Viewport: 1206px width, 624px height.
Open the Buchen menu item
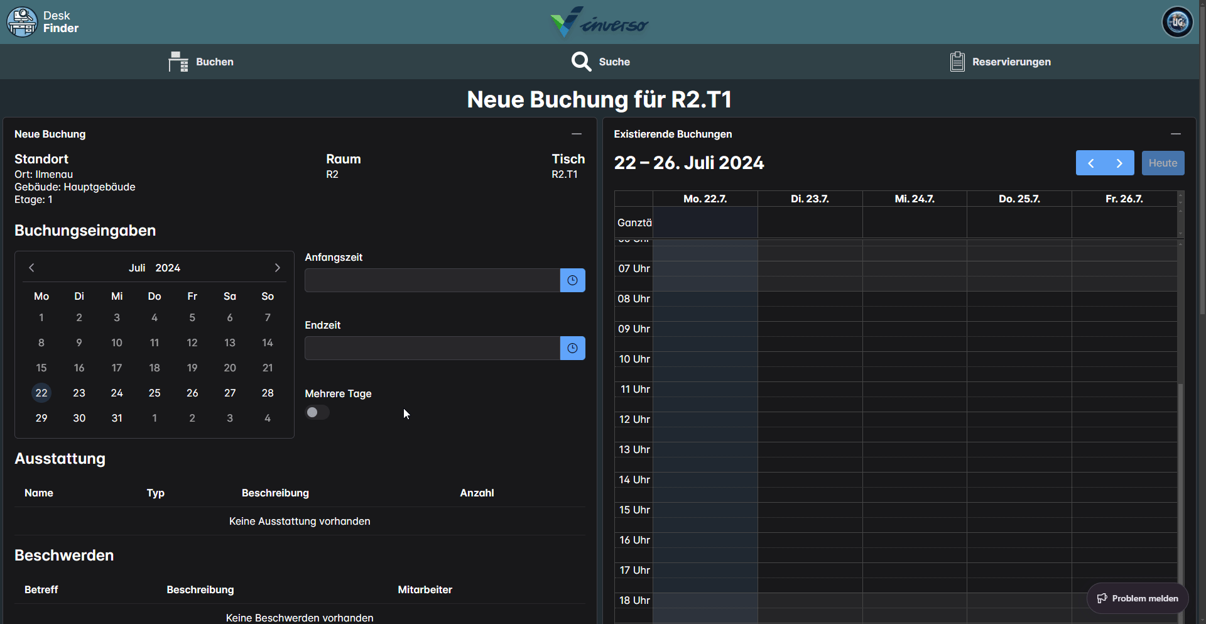click(201, 62)
